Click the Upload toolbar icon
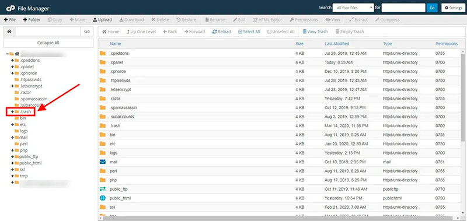Image resolution: width=467 pixels, height=221 pixels. 95,20
